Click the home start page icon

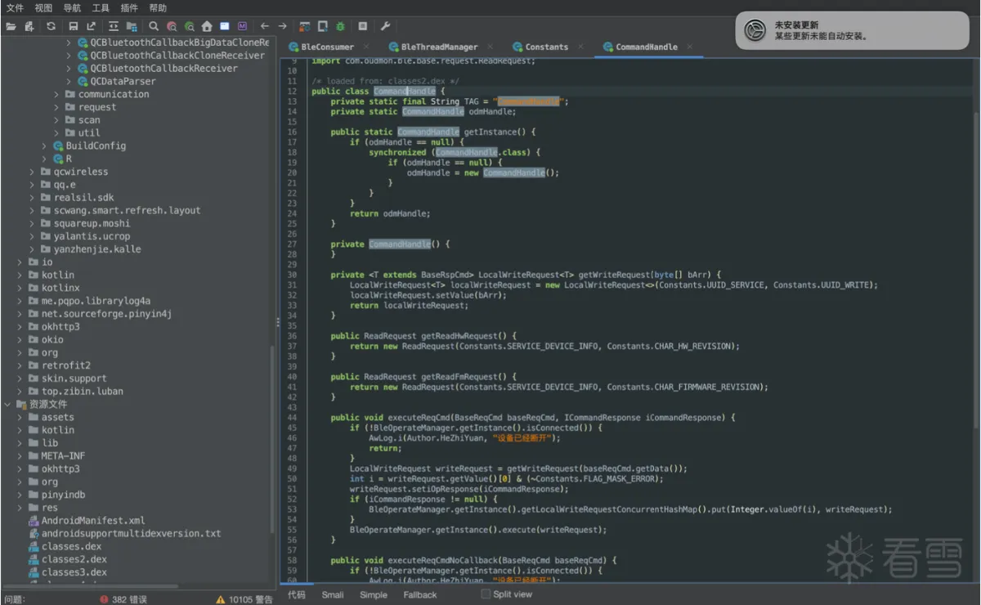[x=207, y=26]
